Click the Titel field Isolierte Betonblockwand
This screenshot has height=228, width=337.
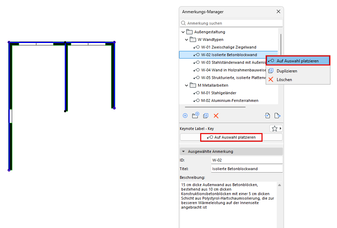[x=247, y=169]
